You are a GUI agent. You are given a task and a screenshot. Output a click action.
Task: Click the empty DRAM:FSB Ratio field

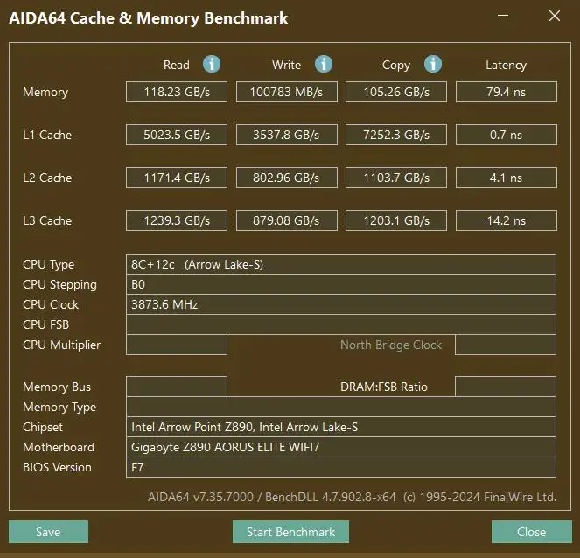506,387
